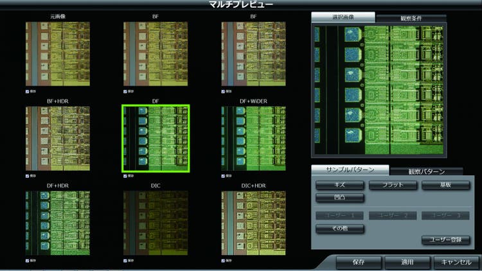Click the キャンセル cancel button

(456, 262)
